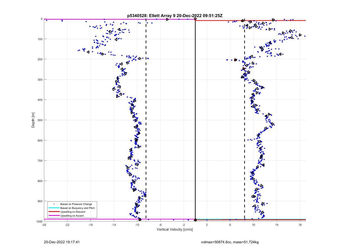Viewport: 338px width, 249px height.
Task: Click the depth tick label 900
Action: 40,201
